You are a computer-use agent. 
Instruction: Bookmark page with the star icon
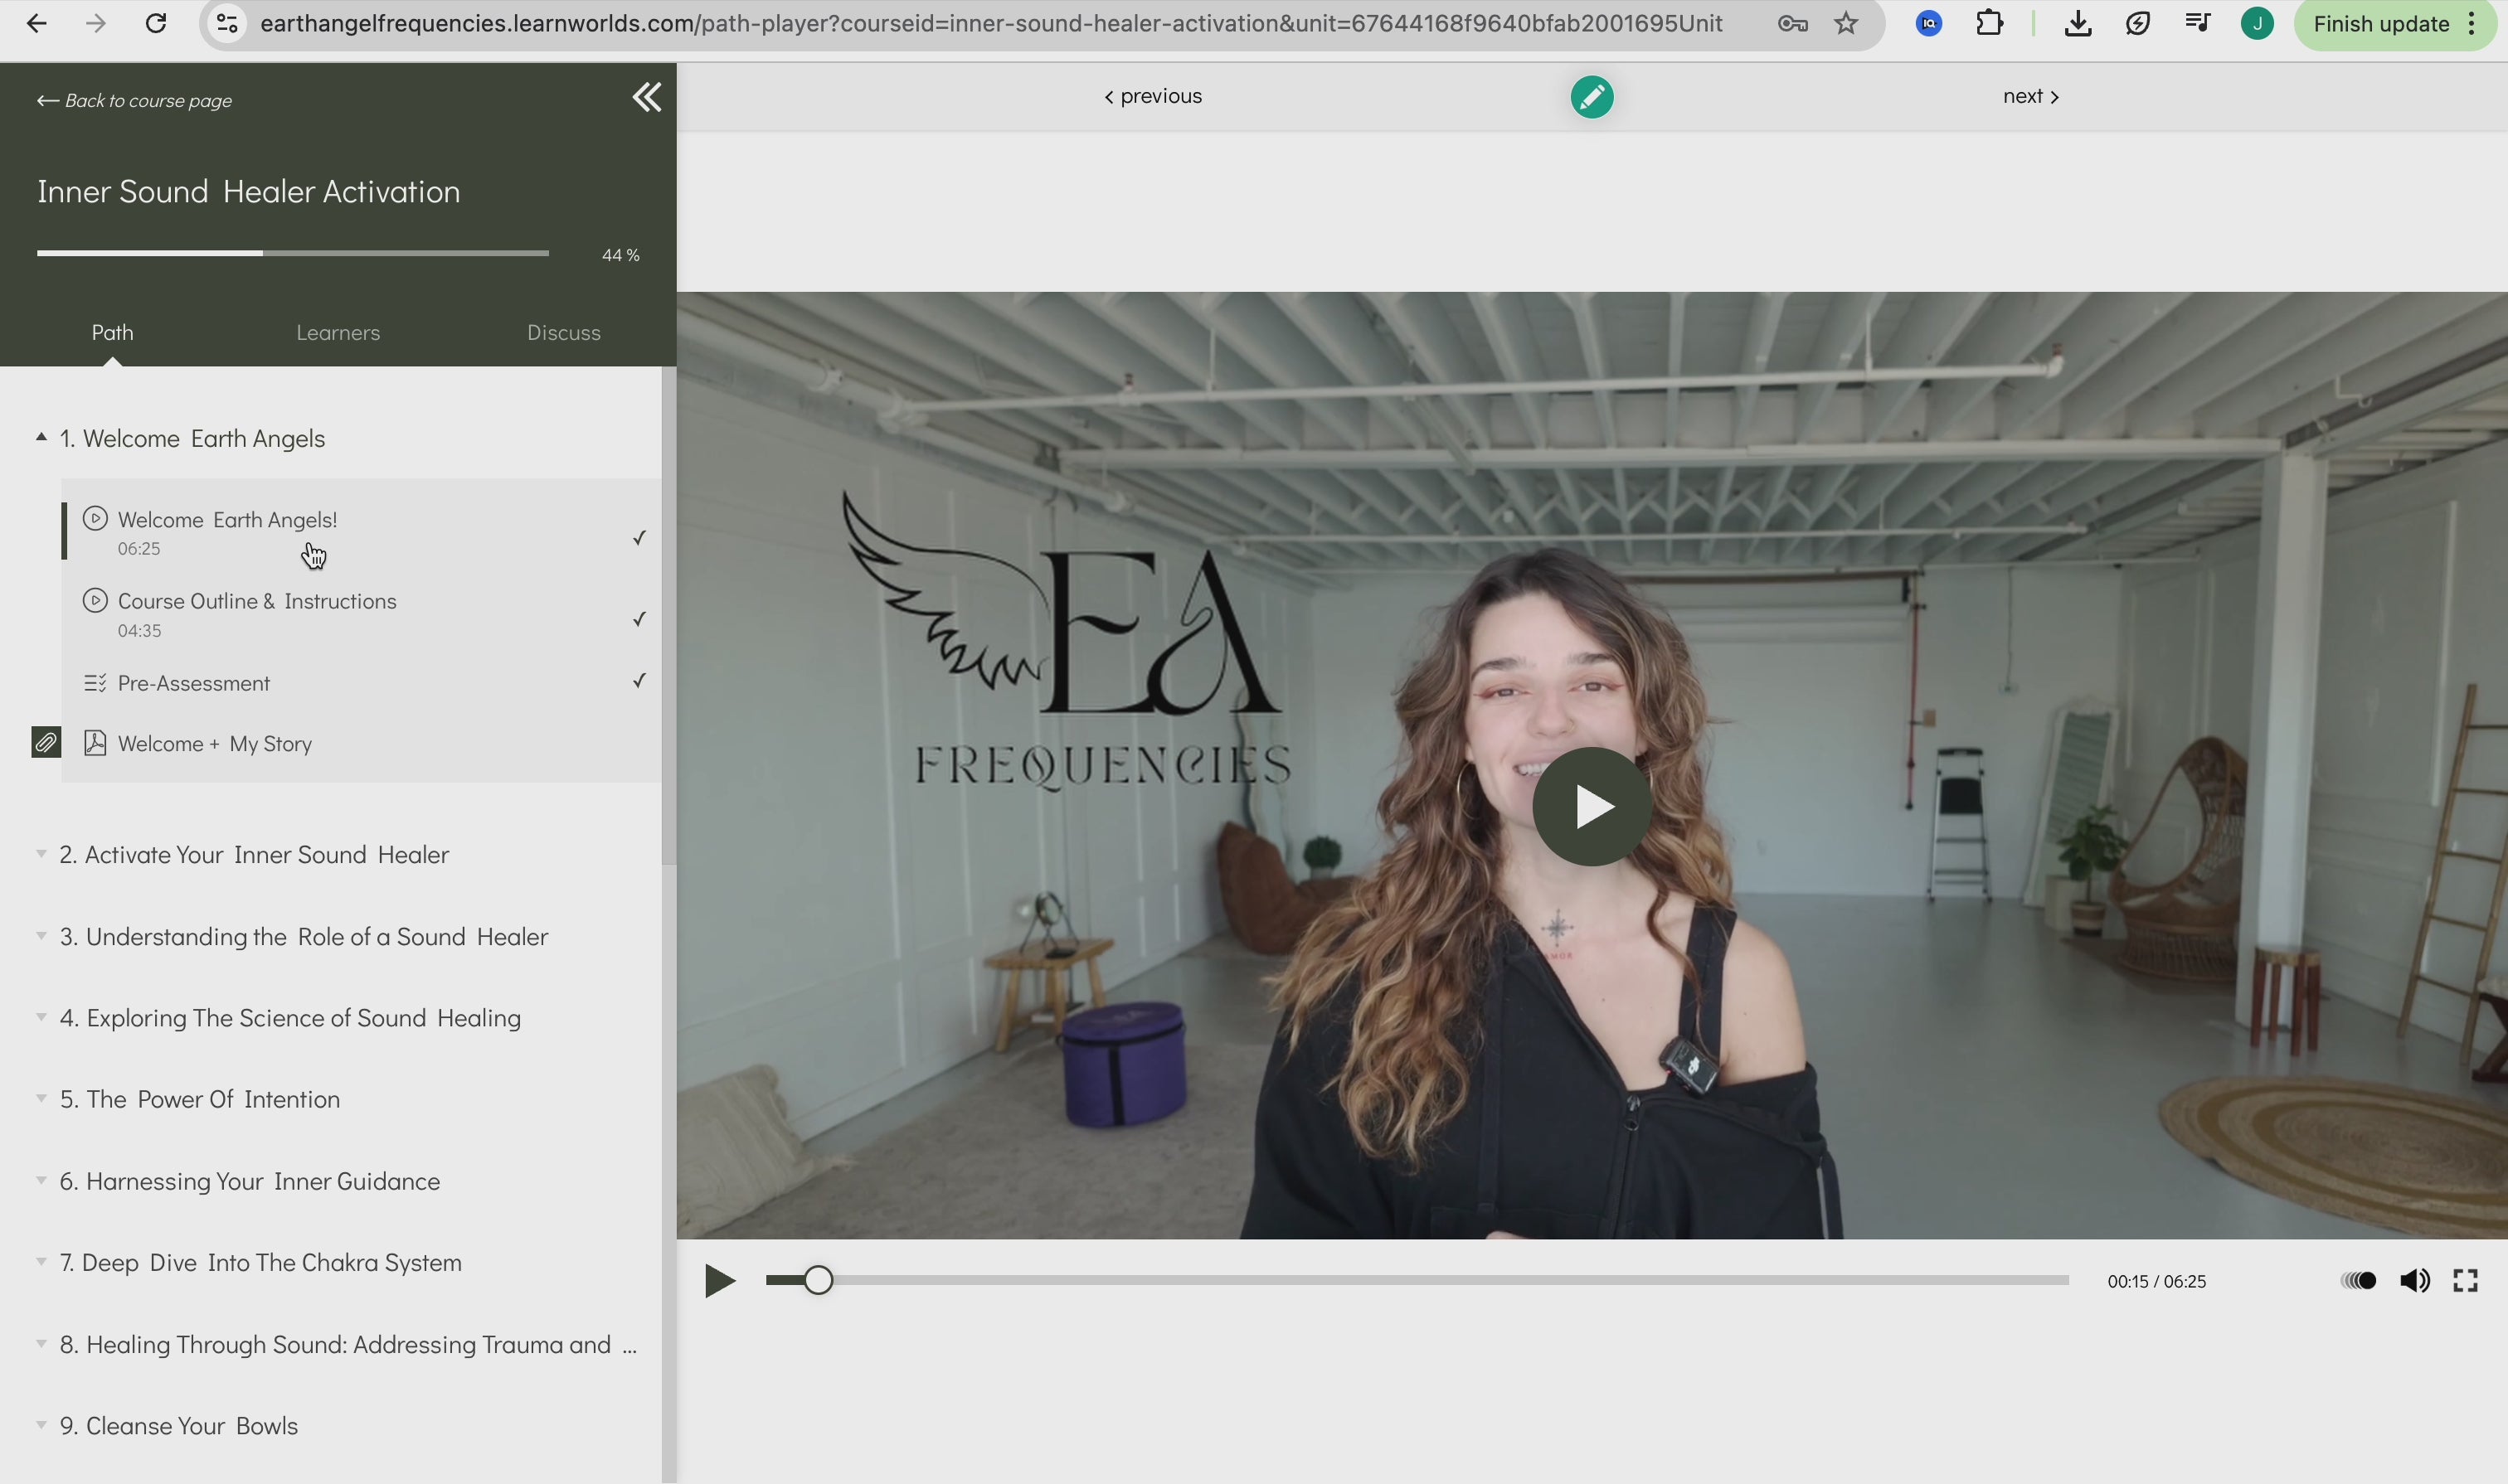(1845, 23)
